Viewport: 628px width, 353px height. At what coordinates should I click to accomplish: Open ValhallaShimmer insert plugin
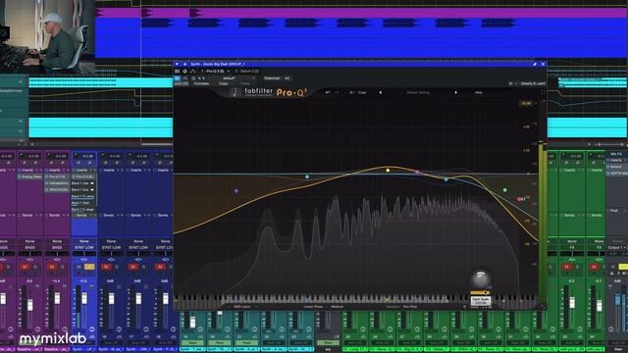click(58, 183)
